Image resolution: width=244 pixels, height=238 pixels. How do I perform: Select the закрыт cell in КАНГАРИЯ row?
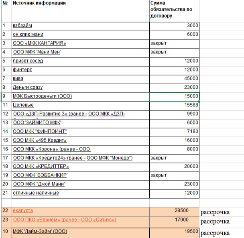[x=174, y=44]
